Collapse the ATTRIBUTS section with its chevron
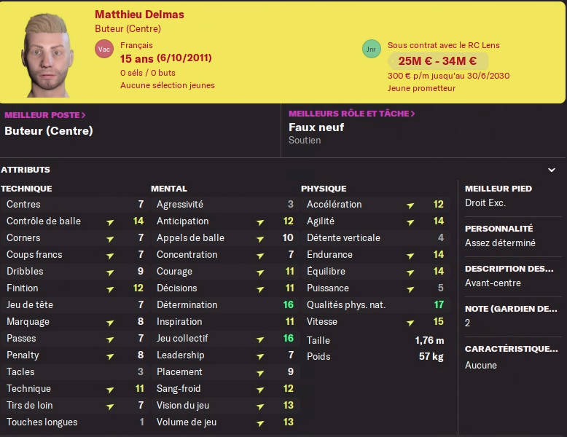This screenshot has width=567, height=437. pyautogui.click(x=551, y=170)
